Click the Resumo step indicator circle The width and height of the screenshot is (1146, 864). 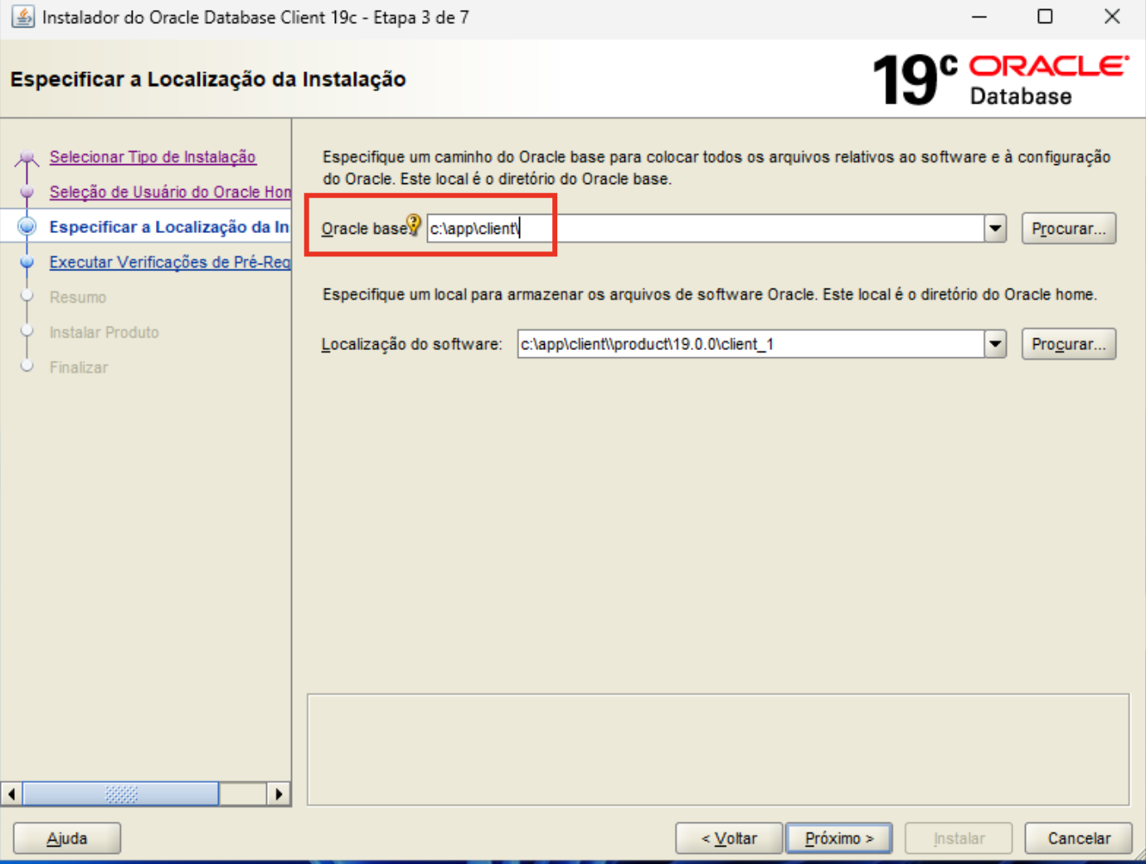[x=28, y=297]
